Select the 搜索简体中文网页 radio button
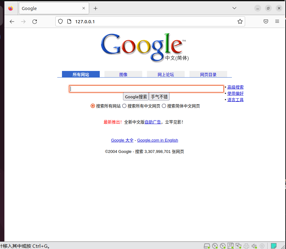This screenshot has height=249, width=286. [164, 106]
